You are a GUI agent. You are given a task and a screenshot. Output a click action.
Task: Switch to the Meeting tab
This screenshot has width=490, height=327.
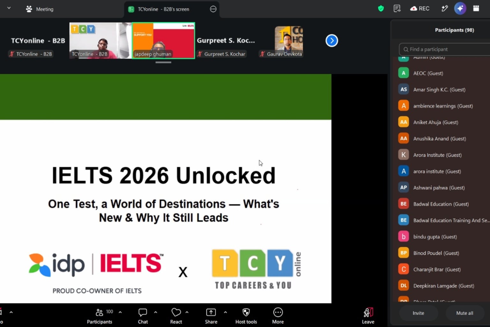coord(40,9)
